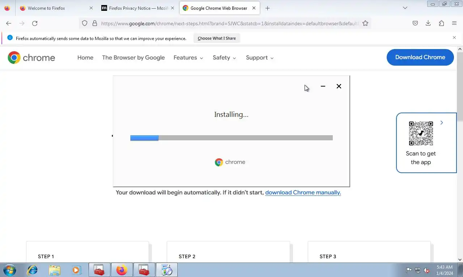The image size is (463, 277).
Task: Click the muted volume tray icon
Action: (x=426, y=270)
